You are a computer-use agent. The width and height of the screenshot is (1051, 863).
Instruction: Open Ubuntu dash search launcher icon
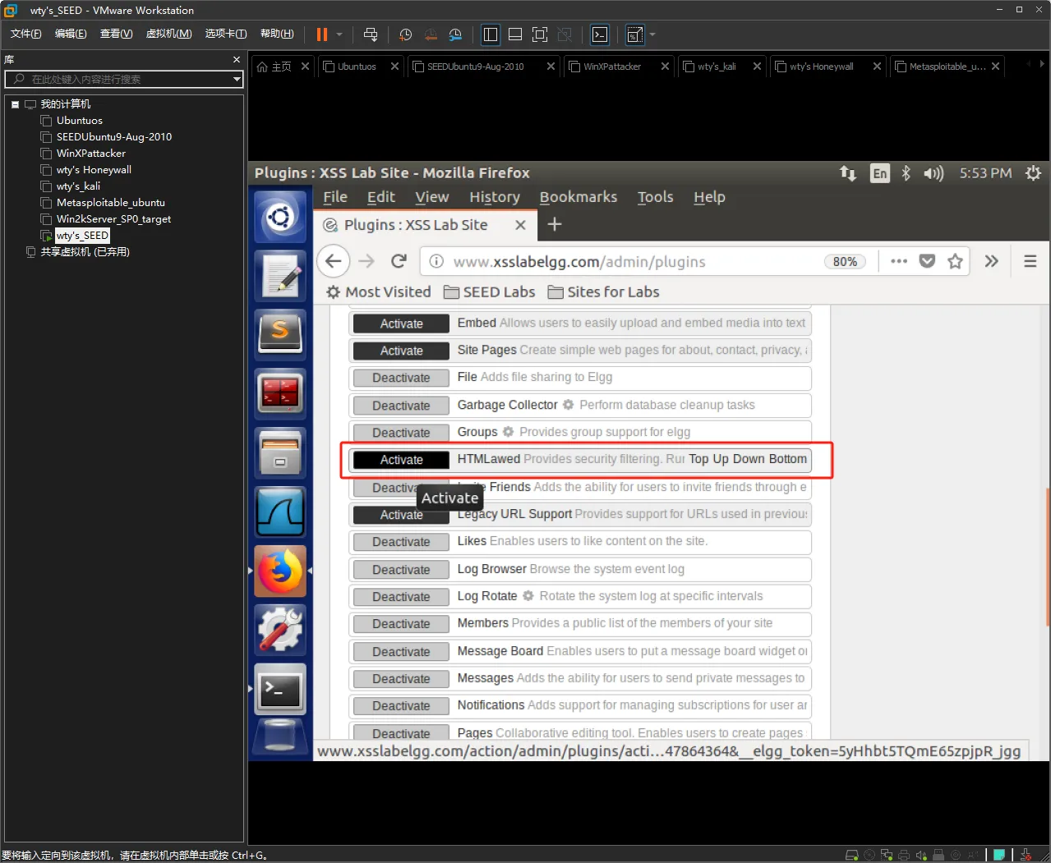280,218
